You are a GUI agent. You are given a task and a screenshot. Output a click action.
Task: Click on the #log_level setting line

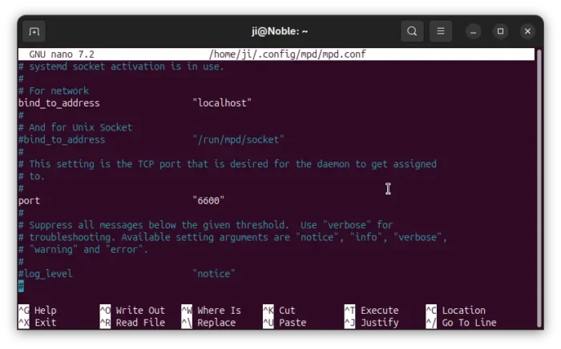pos(46,274)
